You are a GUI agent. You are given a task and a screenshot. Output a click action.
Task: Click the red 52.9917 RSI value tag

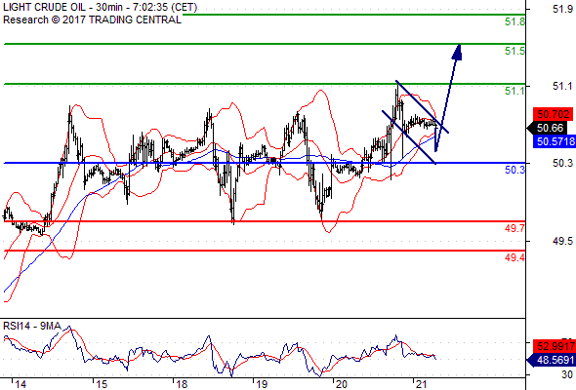point(555,346)
